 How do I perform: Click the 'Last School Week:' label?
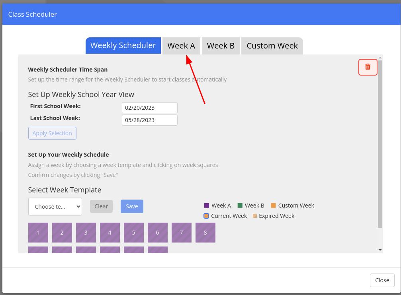[x=55, y=118]
